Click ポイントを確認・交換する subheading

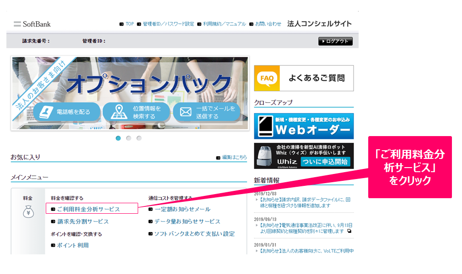point(76,234)
